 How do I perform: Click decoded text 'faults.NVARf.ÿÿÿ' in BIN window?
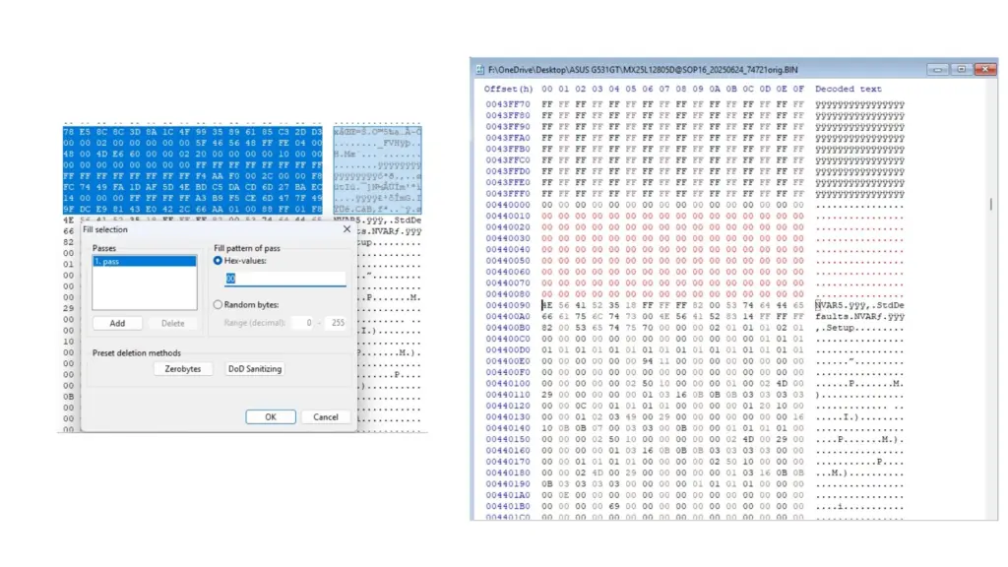pos(859,316)
